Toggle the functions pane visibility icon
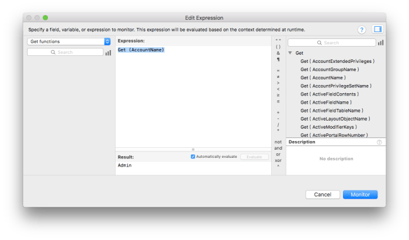409x240 pixels. point(377,29)
